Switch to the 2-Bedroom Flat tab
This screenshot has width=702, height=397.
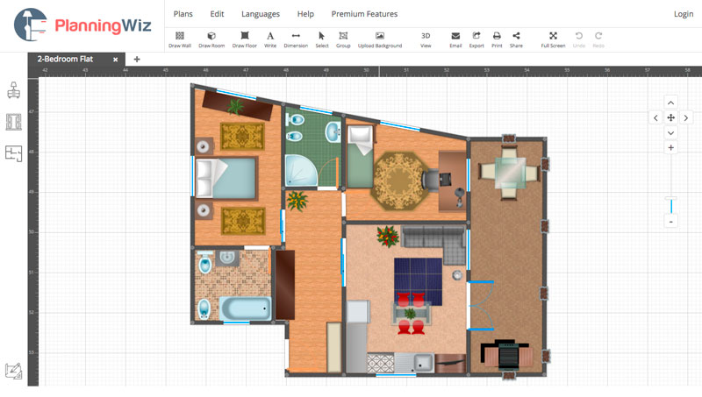66,59
